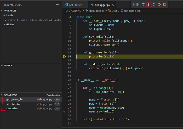Click "psw = f'psw_ {i}'" on line 26
Screen dimensions: 183x129
(102, 104)
